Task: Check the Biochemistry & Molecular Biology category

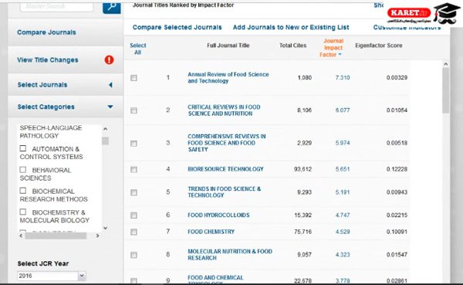Action: (x=22, y=212)
